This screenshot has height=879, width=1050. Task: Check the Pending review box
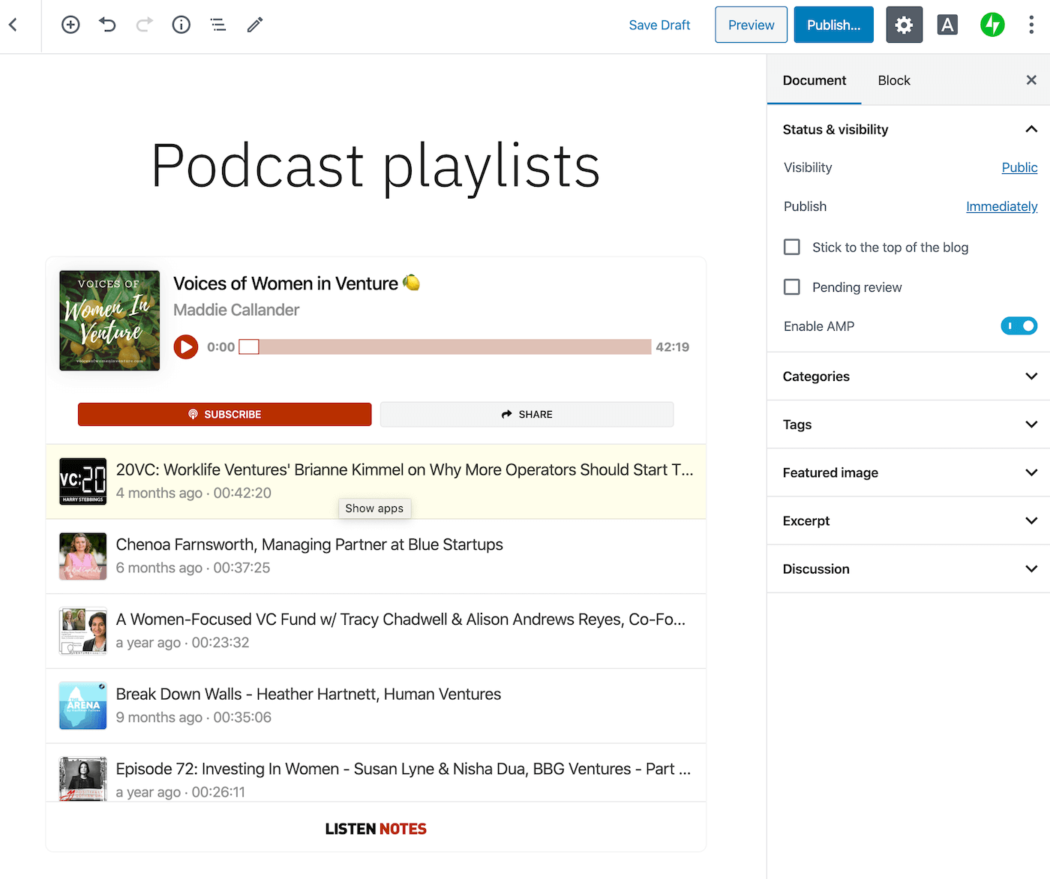pyautogui.click(x=792, y=286)
